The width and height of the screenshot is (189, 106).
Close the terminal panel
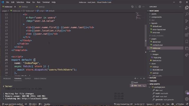coord(144,79)
